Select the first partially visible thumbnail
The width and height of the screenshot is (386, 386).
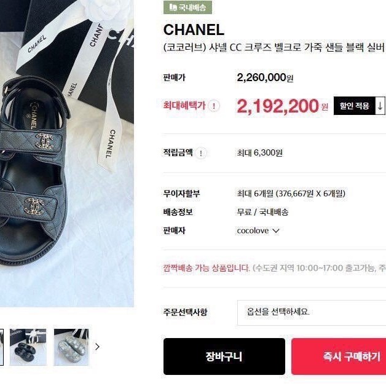(2, 347)
